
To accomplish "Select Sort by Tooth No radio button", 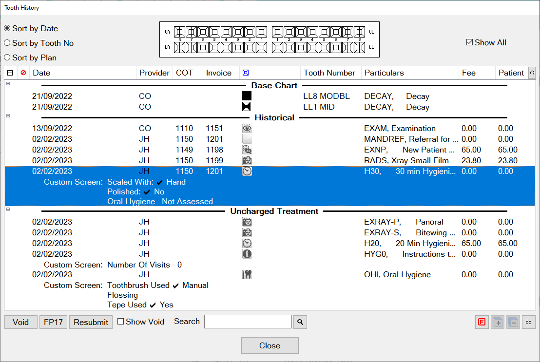I will pos(7,43).
